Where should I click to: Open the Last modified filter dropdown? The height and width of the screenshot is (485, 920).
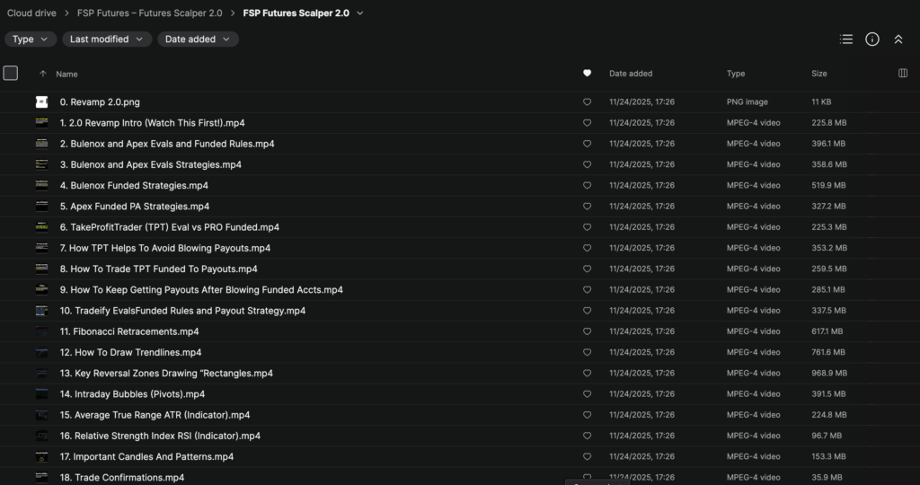coord(106,39)
